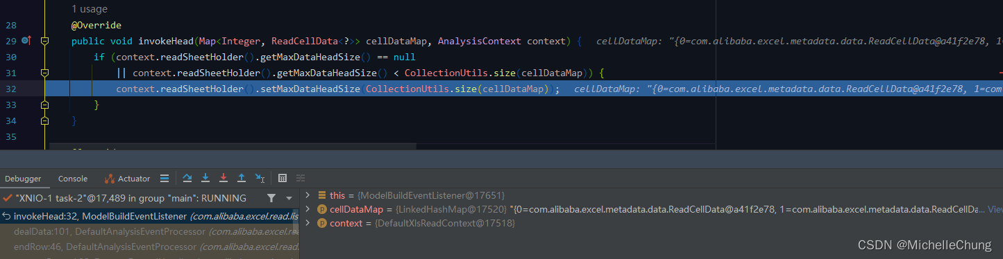Click the Step Out up arrow
This screenshot has width=1003, height=259.
click(242, 178)
